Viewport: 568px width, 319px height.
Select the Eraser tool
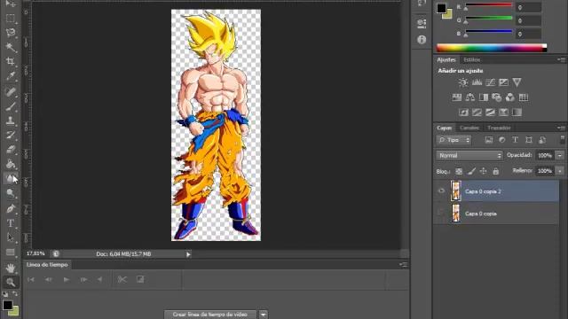pyautogui.click(x=11, y=150)
